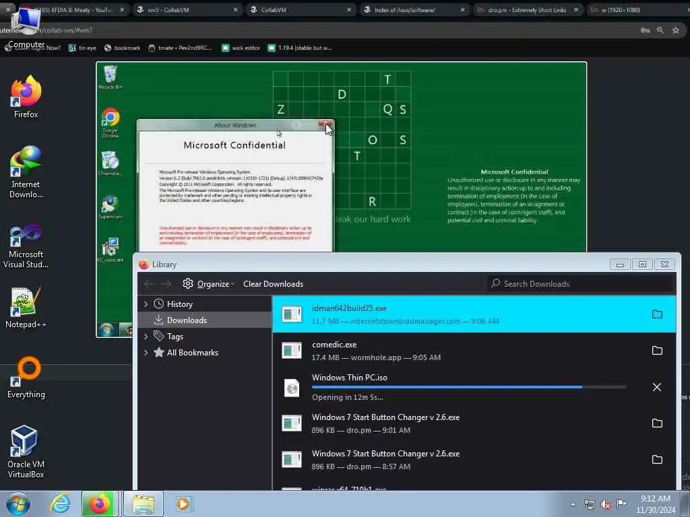Select All Bookmarks in the Library sidebar

pos(205,353)
